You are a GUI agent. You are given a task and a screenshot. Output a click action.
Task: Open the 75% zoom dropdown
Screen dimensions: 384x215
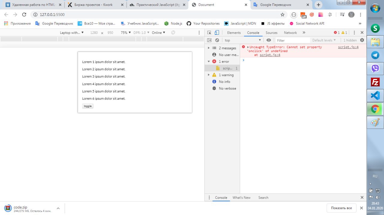pos(126,33)
